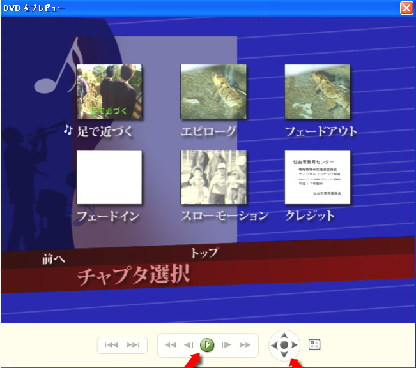Click the 前へ menu link
416x368 pixels.
54,260
